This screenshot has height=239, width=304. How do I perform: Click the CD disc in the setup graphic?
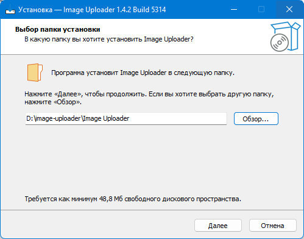click(x=280, y=43)
